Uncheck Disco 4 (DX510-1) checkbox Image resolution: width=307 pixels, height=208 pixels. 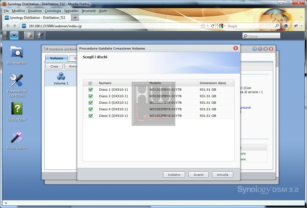click(91, 109)
